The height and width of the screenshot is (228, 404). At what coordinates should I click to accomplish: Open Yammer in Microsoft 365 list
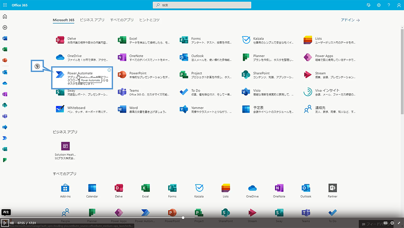click(x=206, y=109)
